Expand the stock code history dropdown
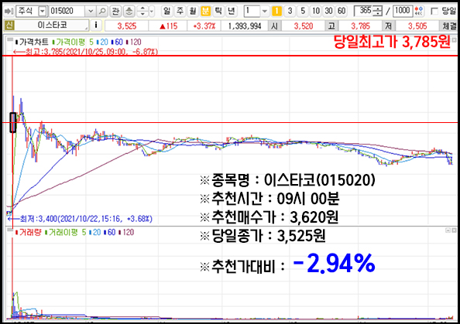460x324 pixels. pyautogui.click(x=91, y=11)
